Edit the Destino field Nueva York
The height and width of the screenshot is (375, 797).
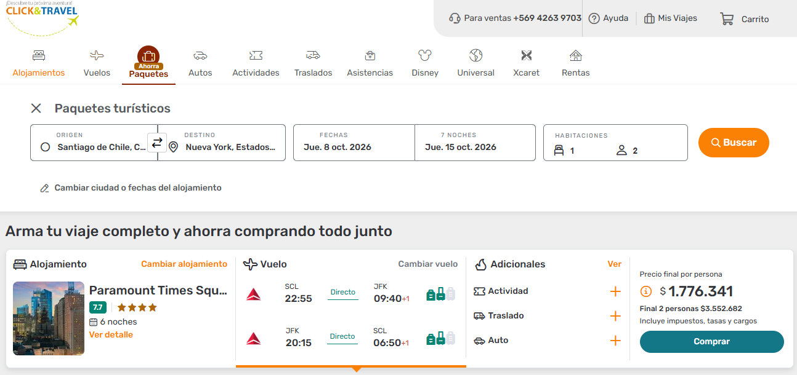(x=229, y=147)
